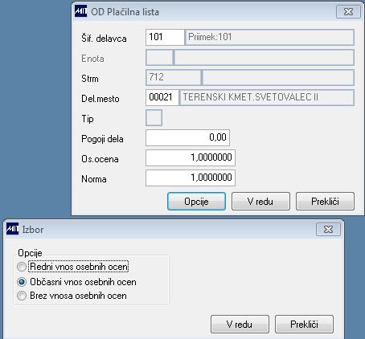The width and height of the screenshot is (365, 339).
Task: Close the Izbor dialog window
Action: [329, 230]
